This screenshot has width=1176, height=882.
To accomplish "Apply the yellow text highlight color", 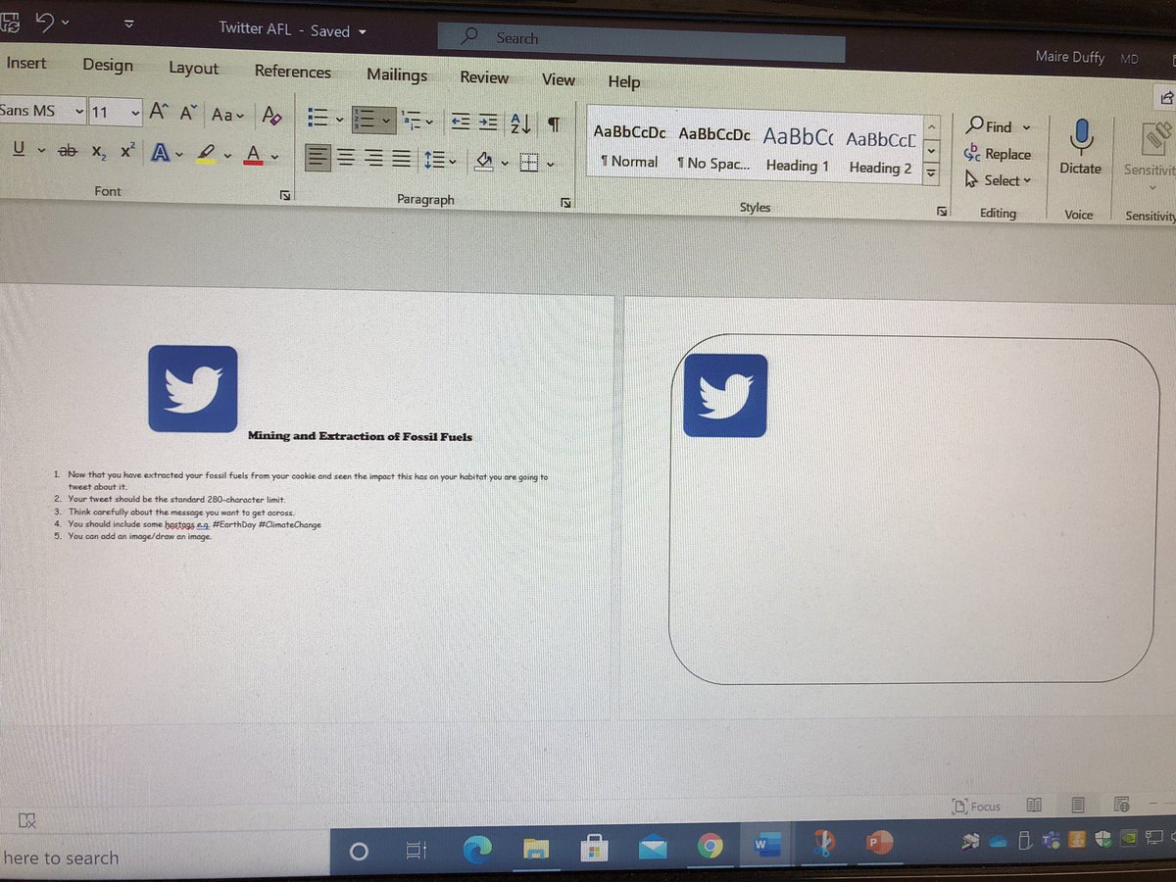I will pyautogui.click(x=205, y=154).
